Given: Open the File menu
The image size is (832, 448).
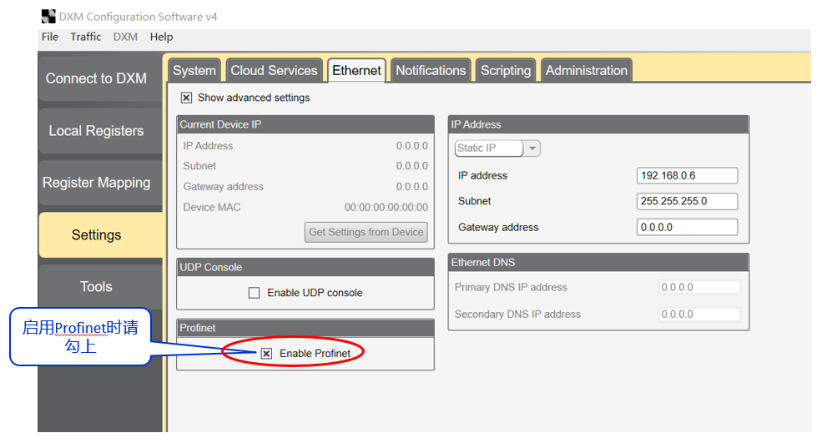Looking at the screenshot, I should (x=50, y=37).
